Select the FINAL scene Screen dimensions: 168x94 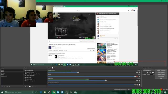(x=12, y=75)
